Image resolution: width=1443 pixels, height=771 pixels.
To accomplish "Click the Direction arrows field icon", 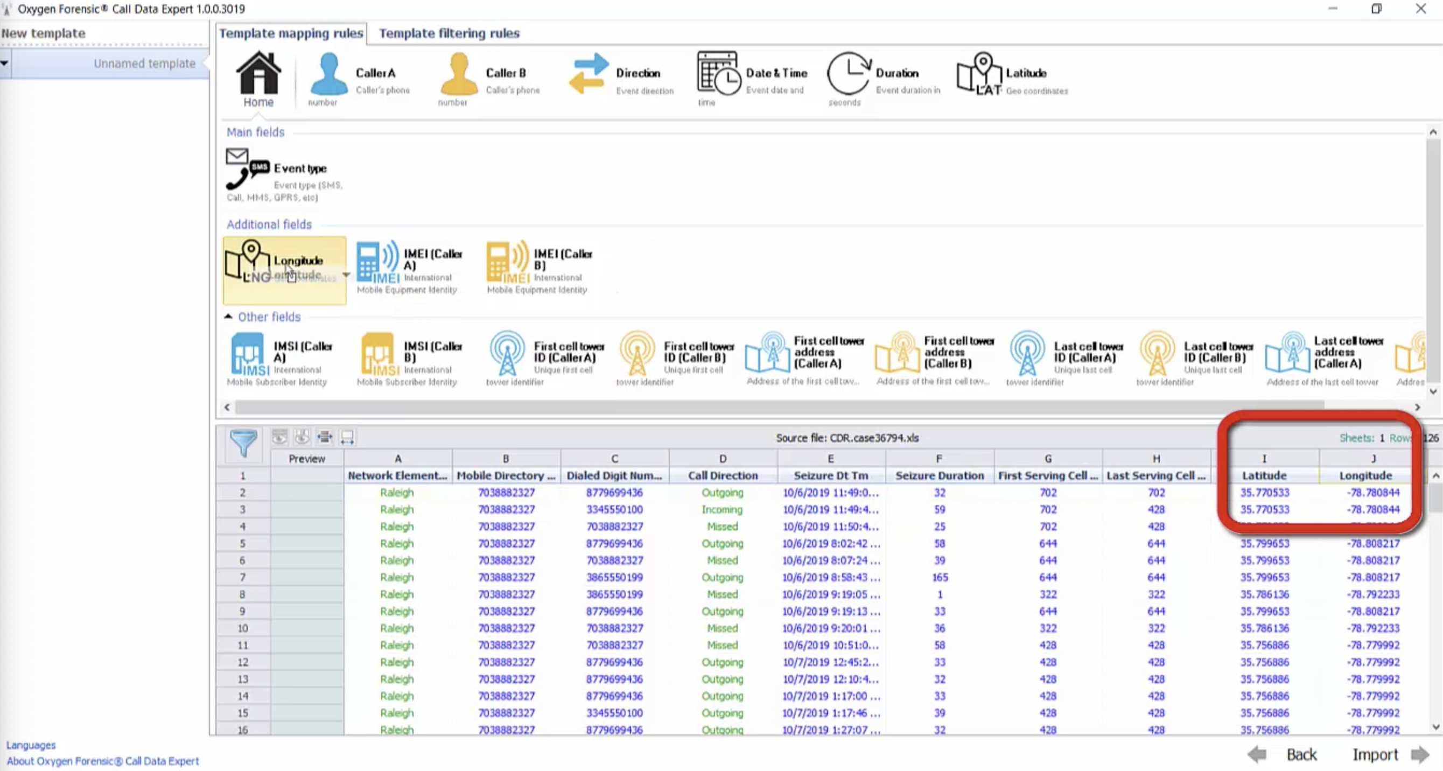I will click(588, 73).
